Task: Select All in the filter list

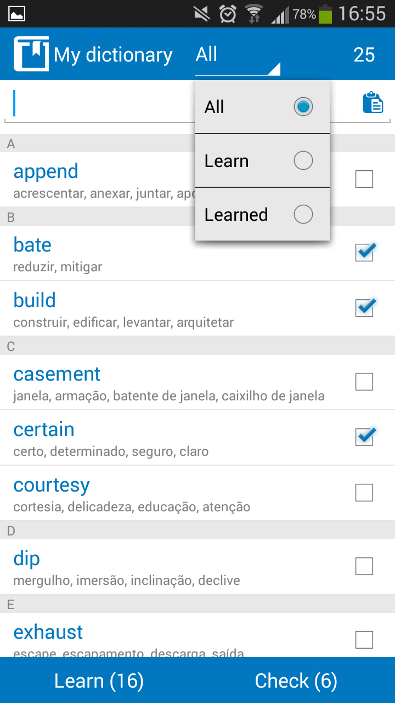Action: click(x=303, y=107)
